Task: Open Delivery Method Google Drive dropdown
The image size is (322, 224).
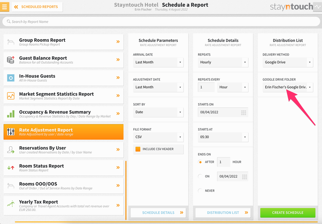Action: [288, 62]
